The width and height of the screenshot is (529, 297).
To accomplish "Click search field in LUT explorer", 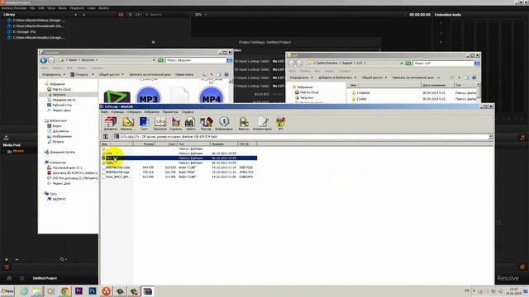I will point(443,64).
